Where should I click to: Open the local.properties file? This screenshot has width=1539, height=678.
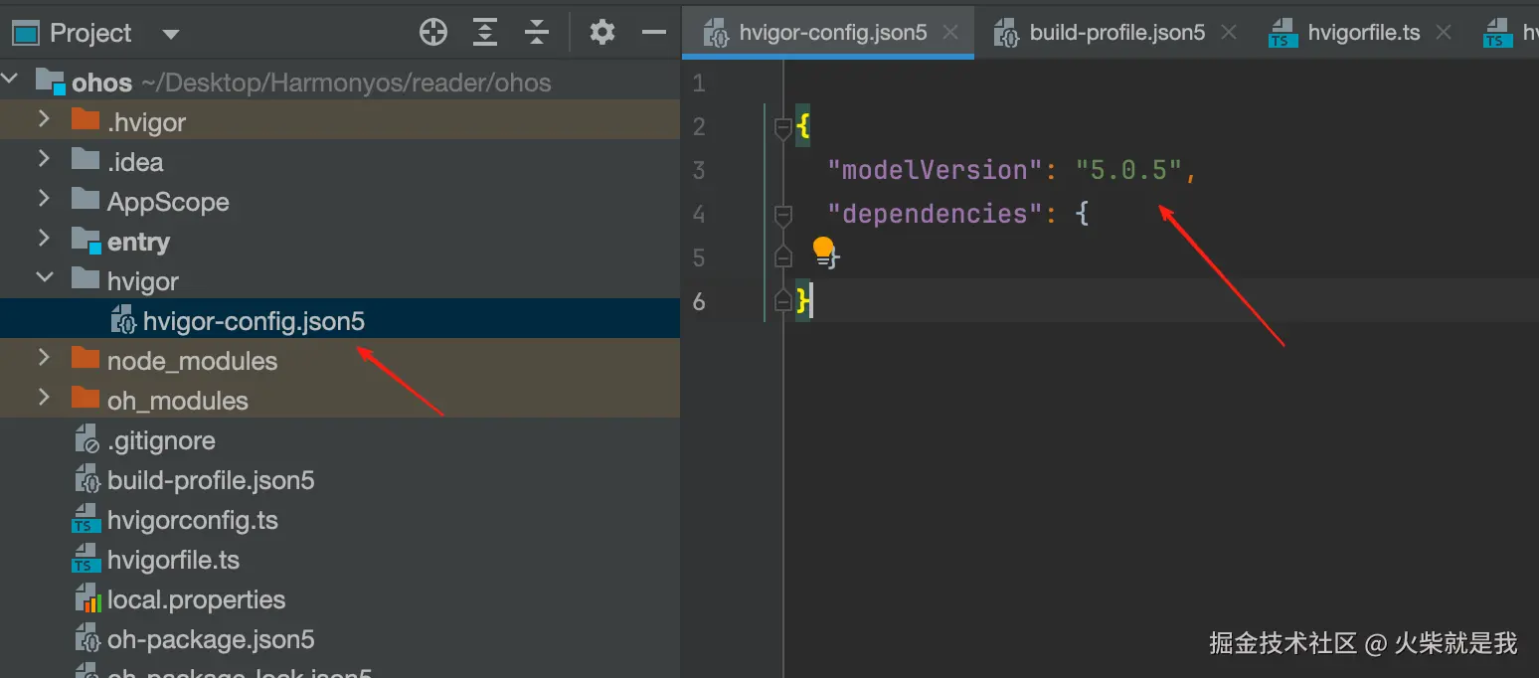point(197,599)
